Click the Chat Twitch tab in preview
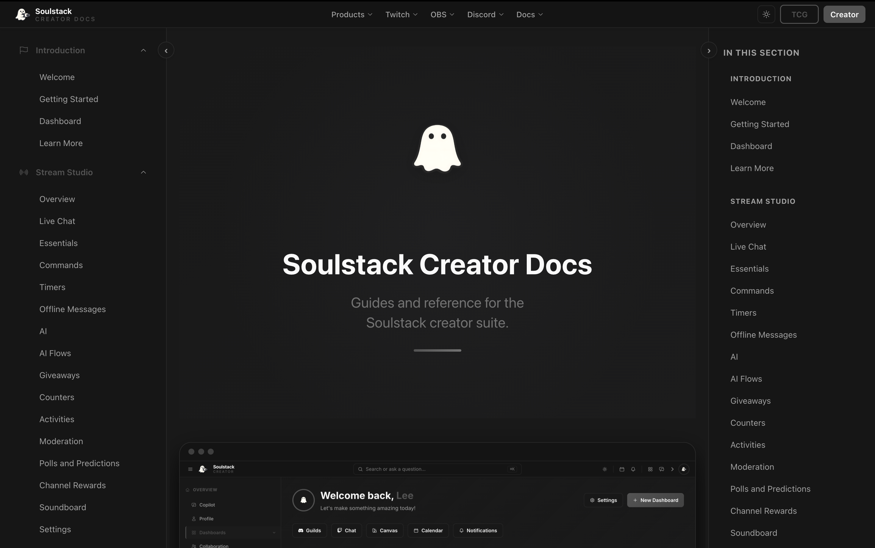Viewport: 875px width, 548px height. pos(346,531)
